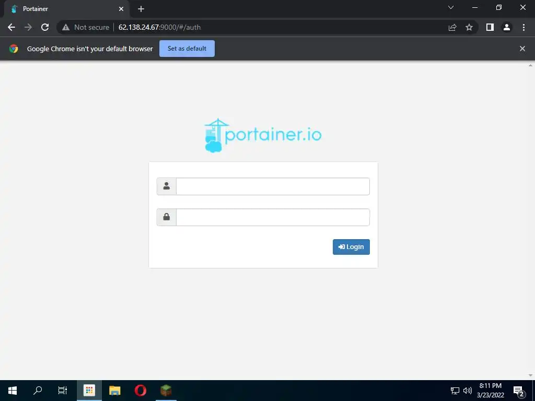Image resolution: width=535 pixels, height=401 pixels.
Task: Open a new tab with the plus button
Action: coord(141,9)
